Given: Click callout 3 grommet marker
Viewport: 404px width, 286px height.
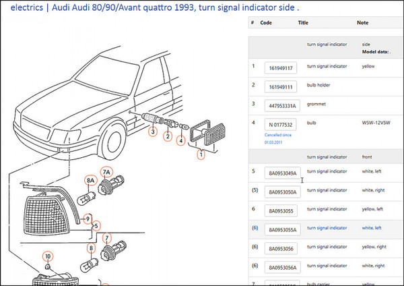Looking at the screenshot, I should click(x=153, y=132).
